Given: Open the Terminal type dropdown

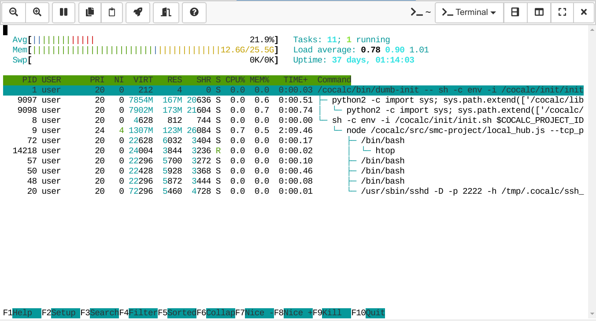Looking at the screenshot, I should [469, 12].
